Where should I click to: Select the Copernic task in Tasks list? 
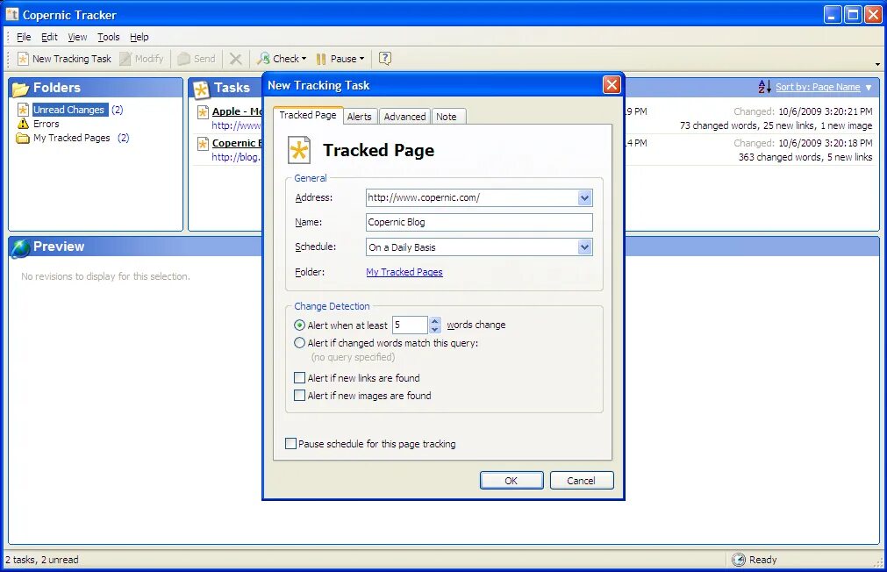click(237, 143)
